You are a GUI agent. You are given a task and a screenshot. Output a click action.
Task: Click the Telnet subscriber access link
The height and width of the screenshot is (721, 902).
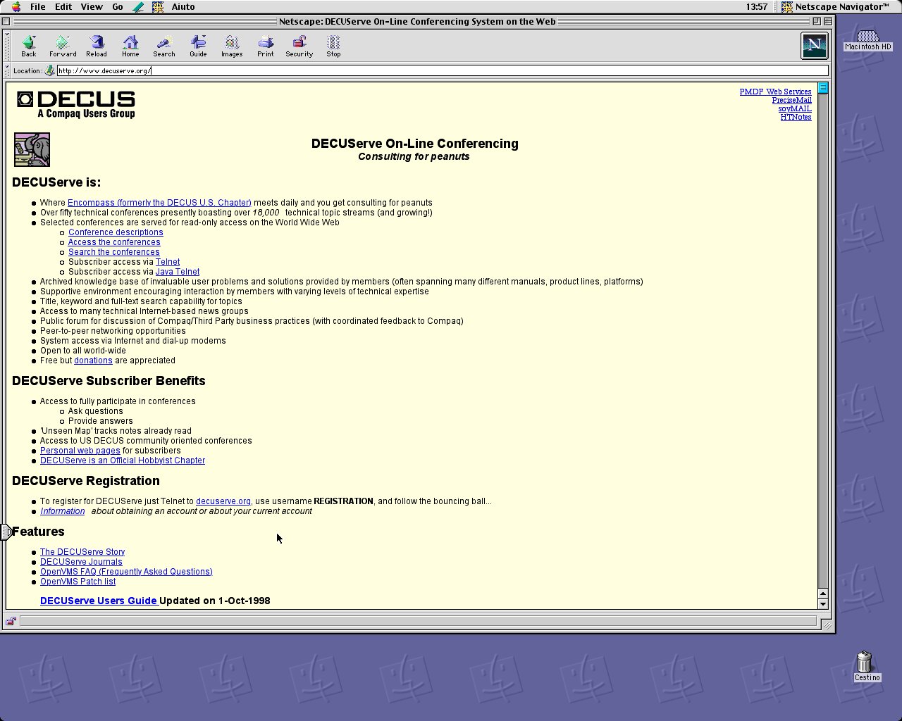coord(168,262)
